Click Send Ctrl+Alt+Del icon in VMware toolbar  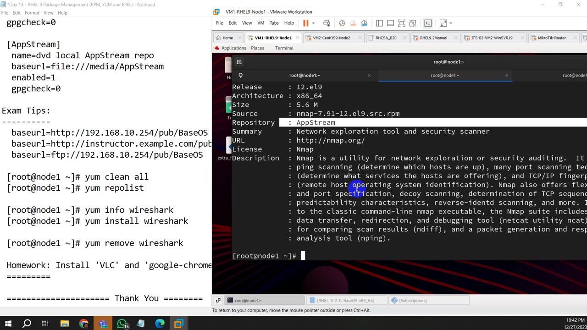click(x=327, y=23)
